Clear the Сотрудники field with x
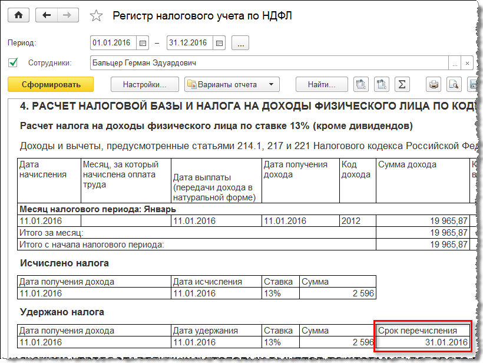Image resolution: width=483 pixels, height=363 pixels. click(467, 62)
